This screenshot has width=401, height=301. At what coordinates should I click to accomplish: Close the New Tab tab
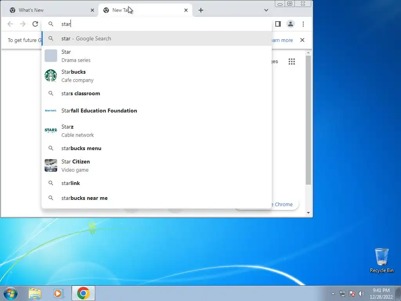[x=186, y=10]
